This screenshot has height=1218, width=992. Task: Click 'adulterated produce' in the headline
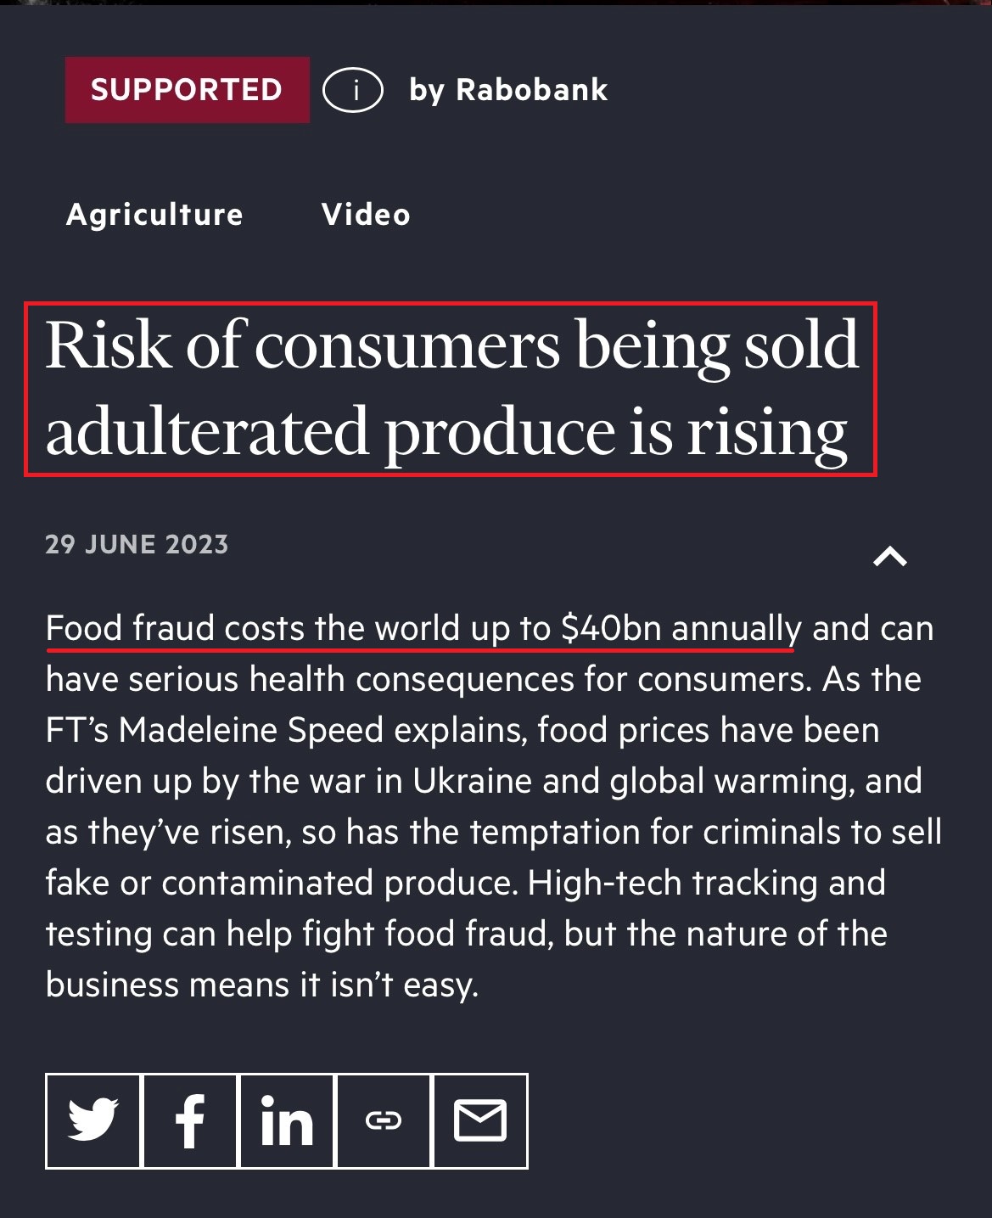coord(329,432)
